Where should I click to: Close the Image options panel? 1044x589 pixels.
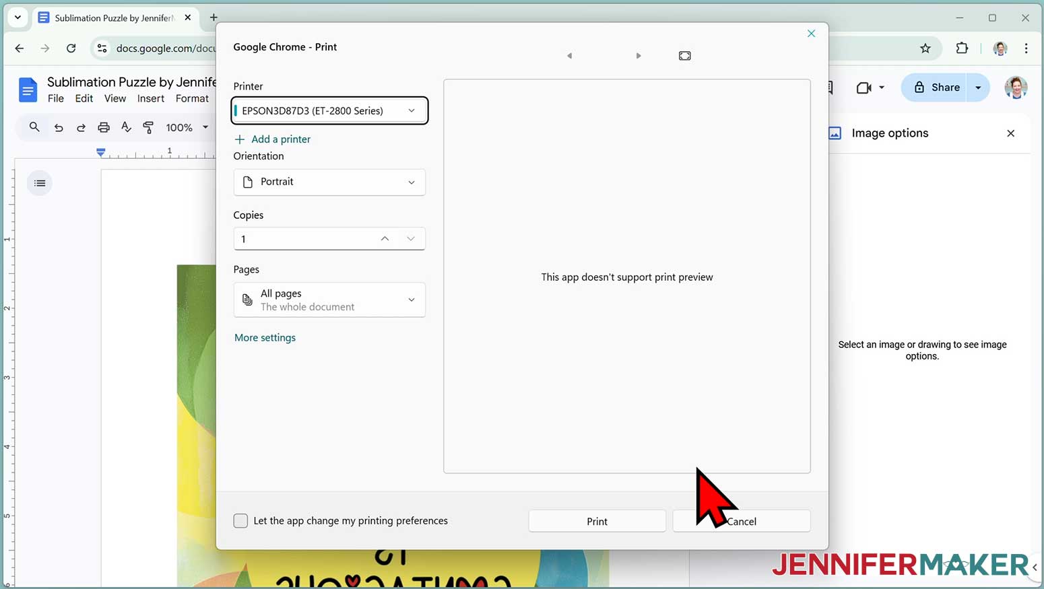coord(1010,133)
